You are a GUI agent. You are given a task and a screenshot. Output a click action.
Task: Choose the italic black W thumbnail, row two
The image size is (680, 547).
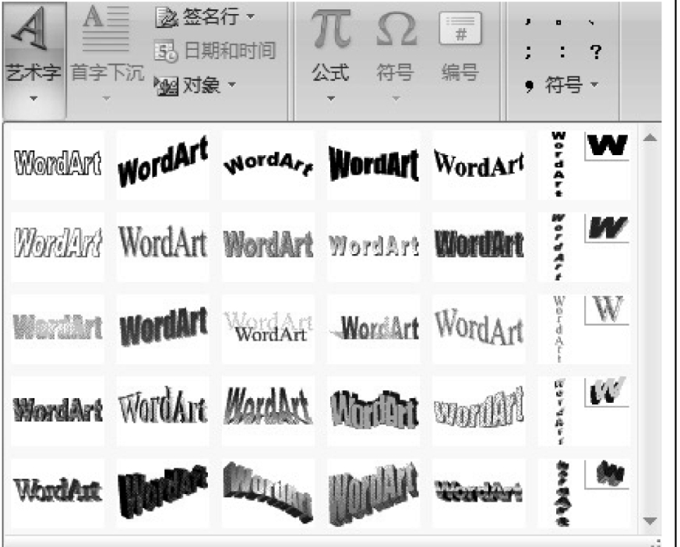point(608,228)
